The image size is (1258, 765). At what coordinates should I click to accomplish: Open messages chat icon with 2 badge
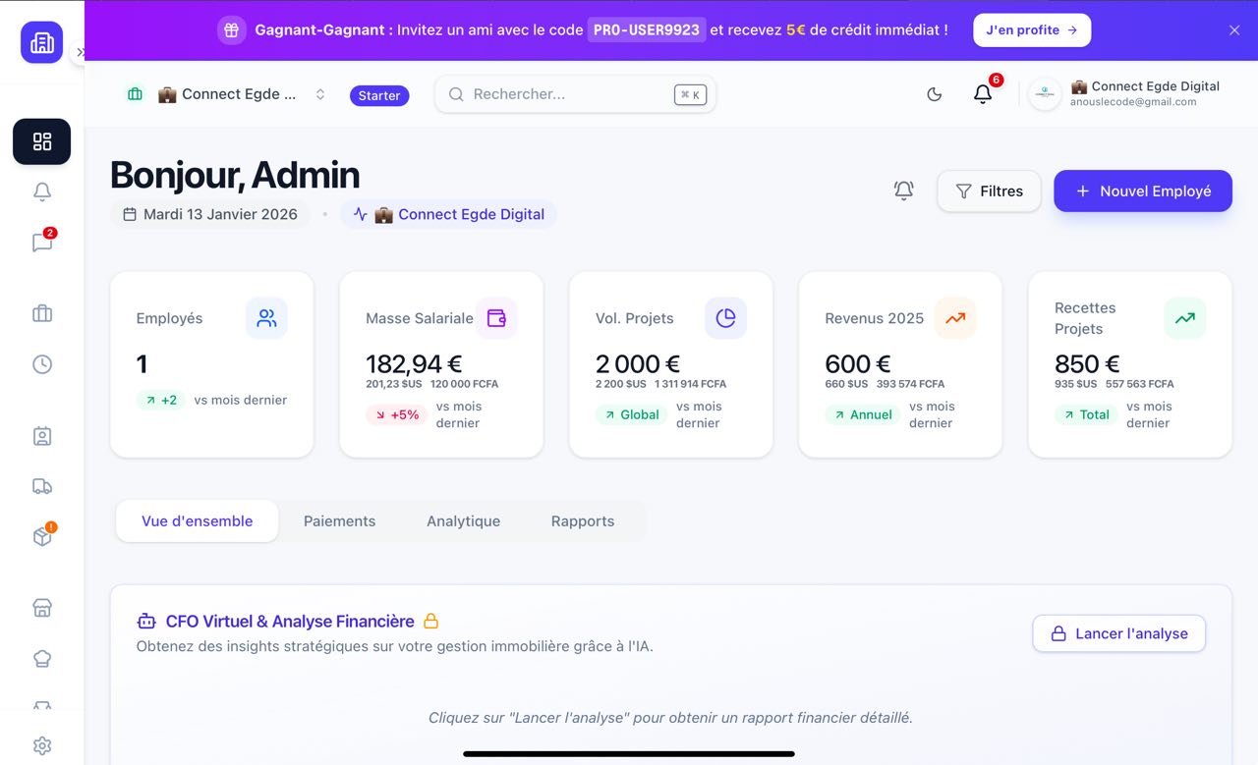coord(41,243)
